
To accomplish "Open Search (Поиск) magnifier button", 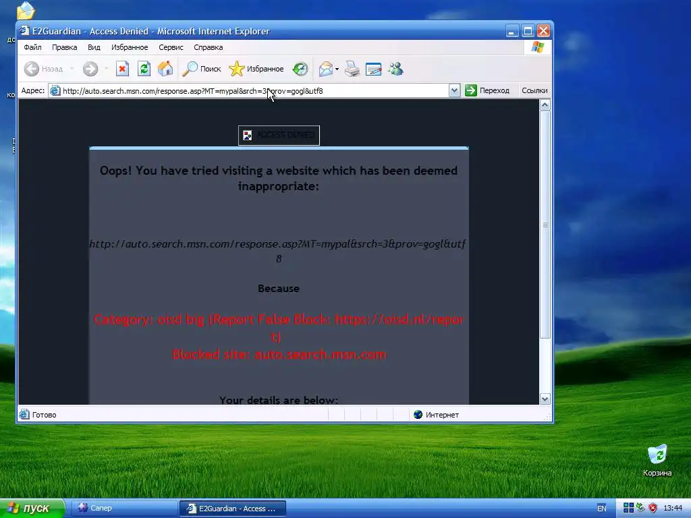I will coord(202,69).
